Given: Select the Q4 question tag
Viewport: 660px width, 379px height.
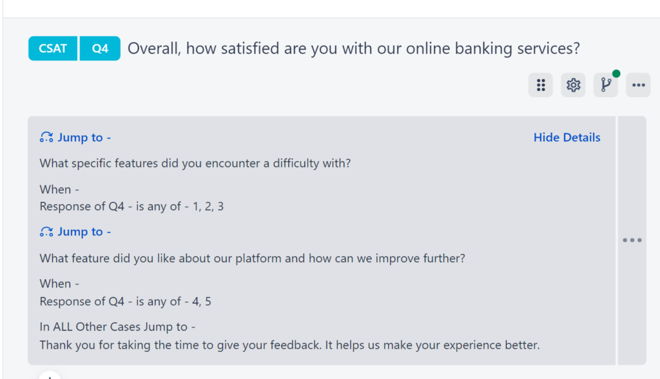Looking at the screenshot, I should point(100,48).
